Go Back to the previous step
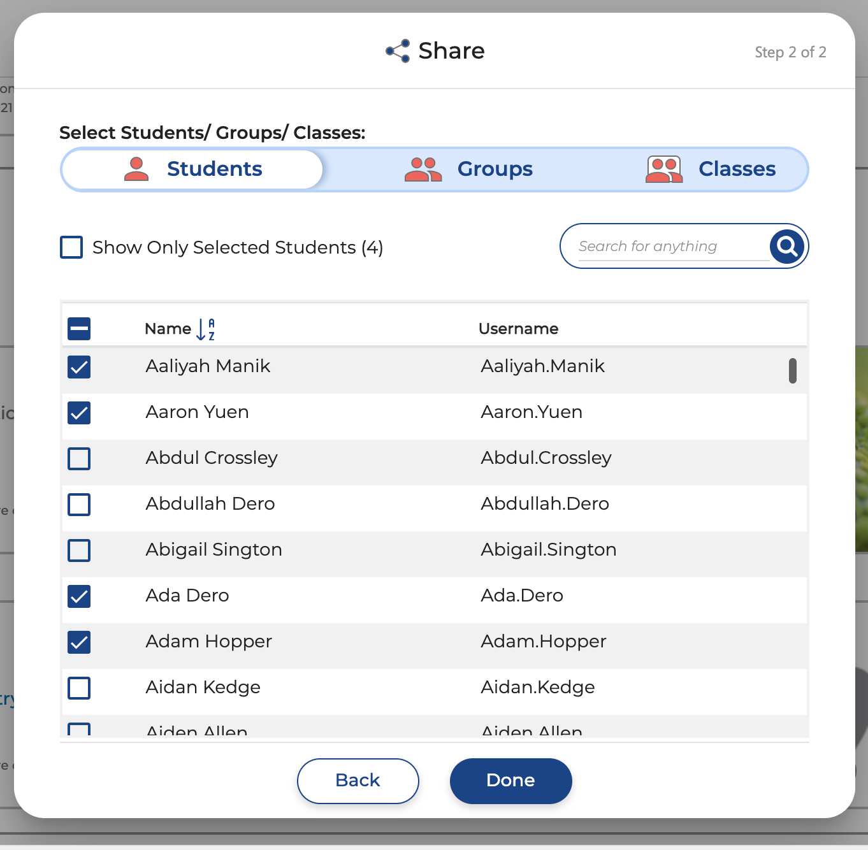 coord(358,781)
